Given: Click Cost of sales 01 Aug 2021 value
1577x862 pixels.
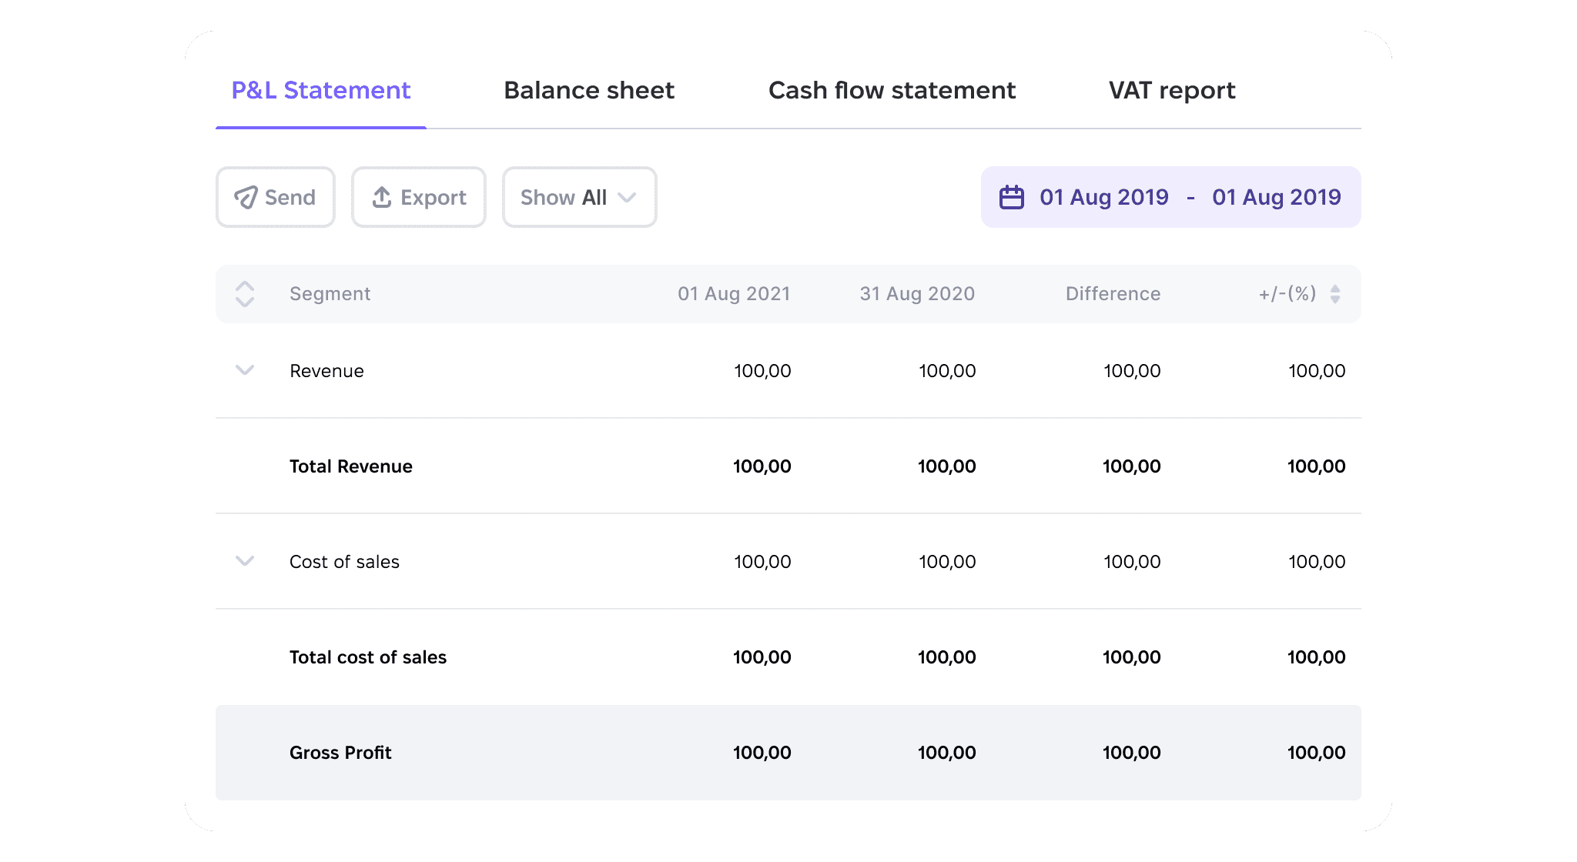Looking at the screenshot, I should coord(762,562).
